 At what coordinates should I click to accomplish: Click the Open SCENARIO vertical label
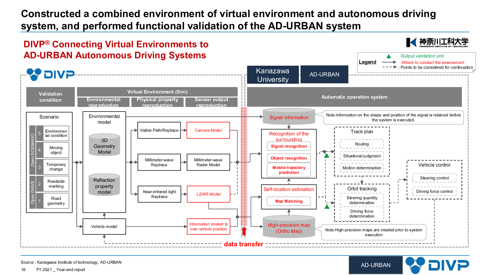pos(32,150)
